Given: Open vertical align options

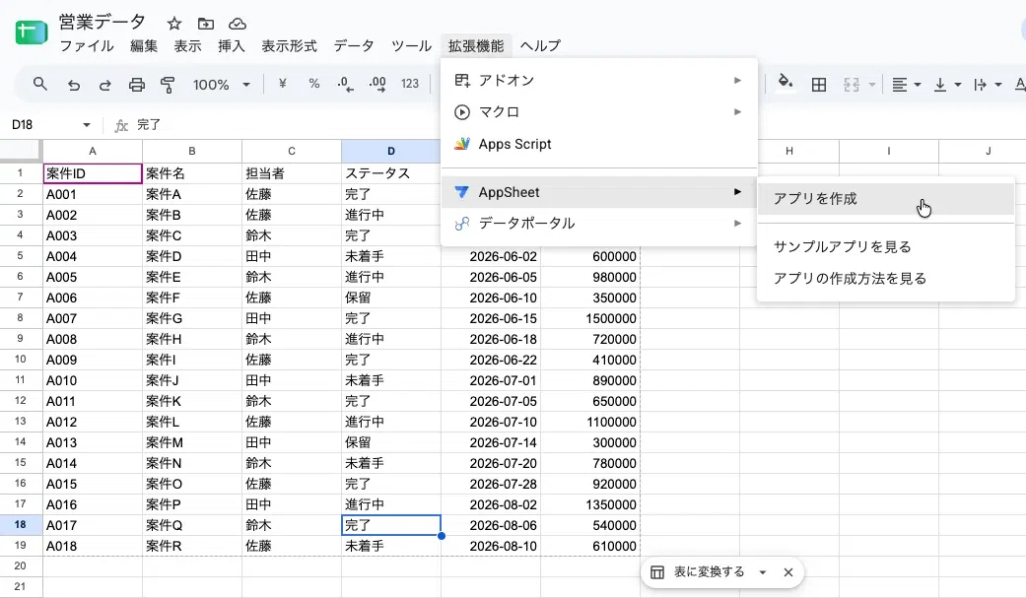Looking at the screenshot, I should click(947, 85).
